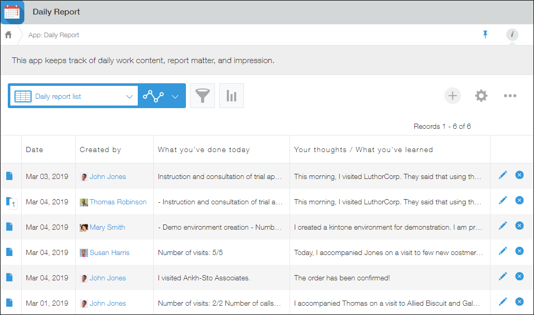Expand the graph selection chevron
Image resolution: width=534 pixels, height=315 pixels.
pos(175,96)
